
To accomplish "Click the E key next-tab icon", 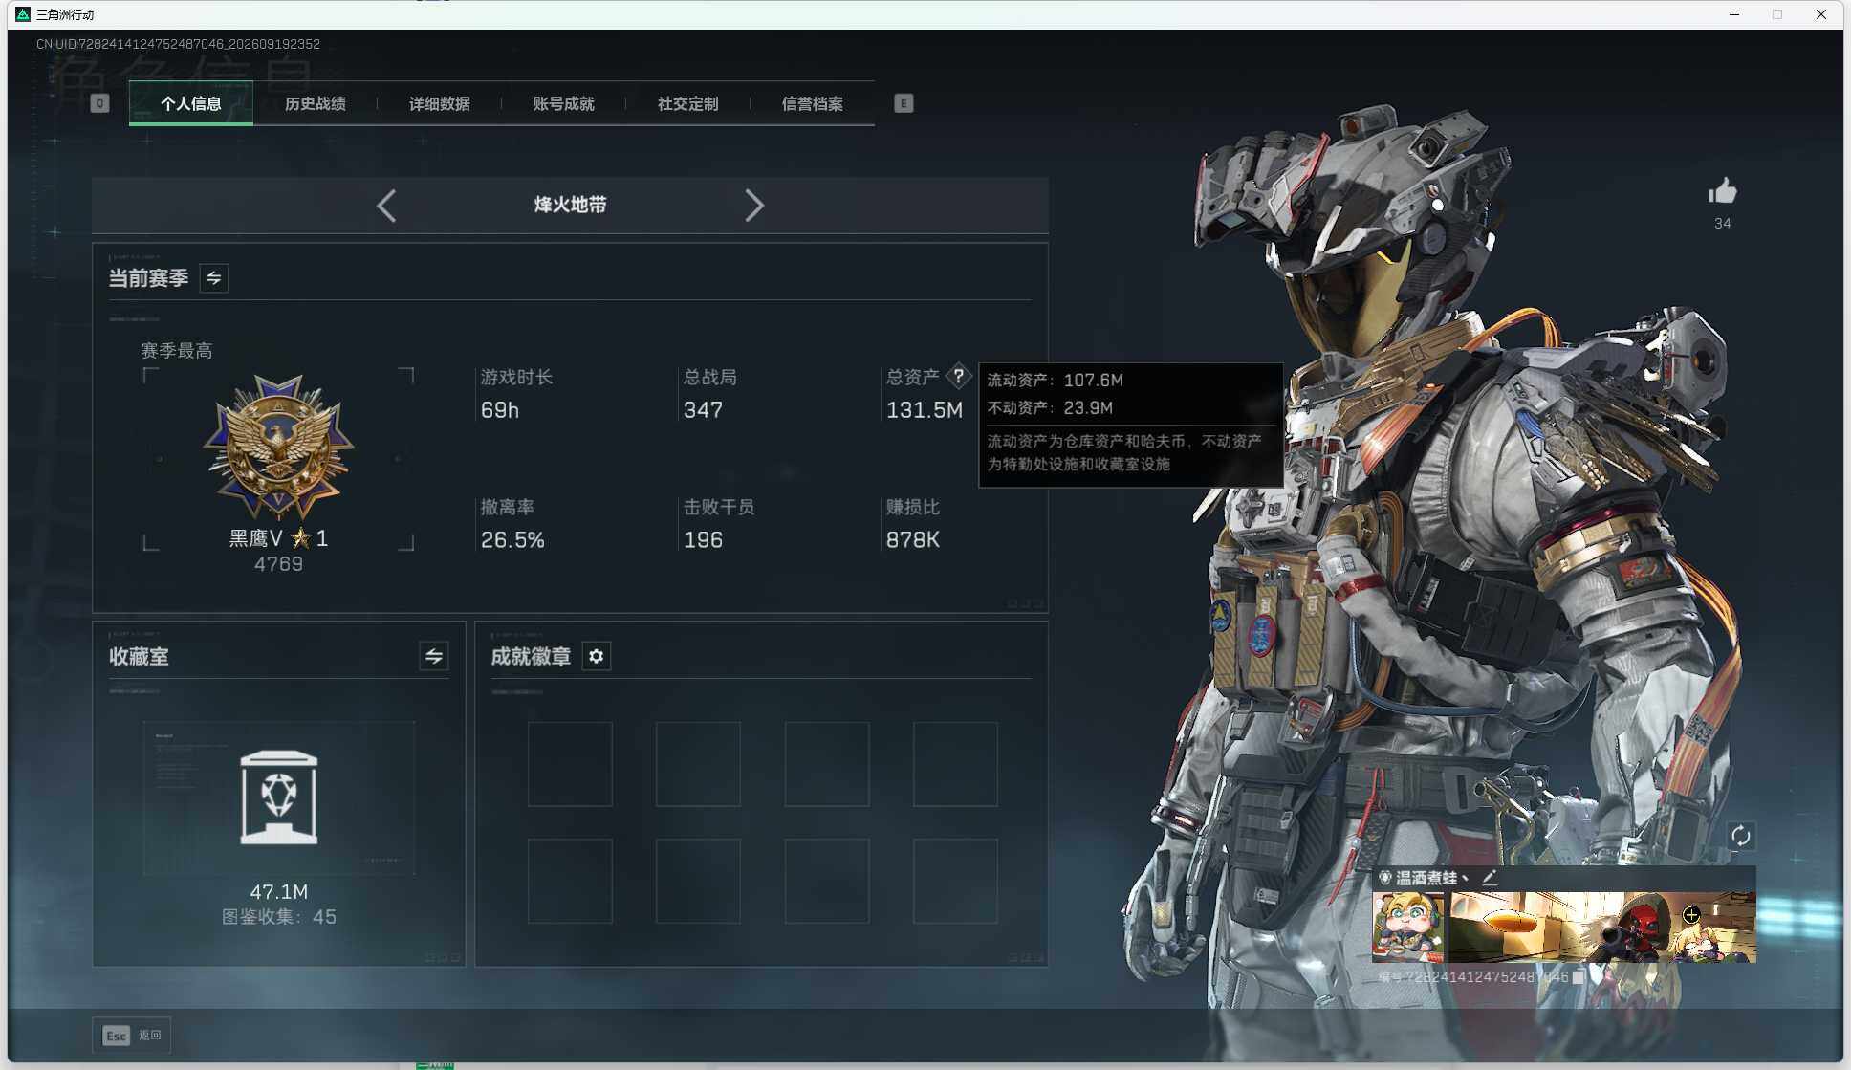I will tap(904, 103).
